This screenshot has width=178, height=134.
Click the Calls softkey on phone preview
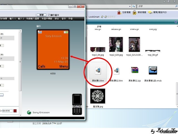[x=42, y=66]
